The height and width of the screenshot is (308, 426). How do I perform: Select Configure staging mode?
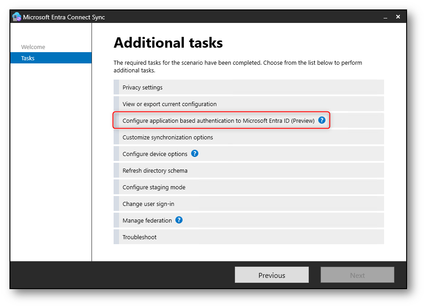coord(248,187)
